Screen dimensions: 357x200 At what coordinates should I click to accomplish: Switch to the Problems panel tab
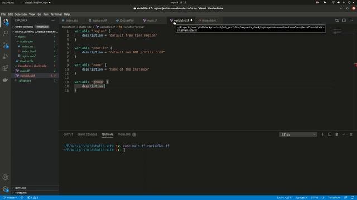coord(127,134)
